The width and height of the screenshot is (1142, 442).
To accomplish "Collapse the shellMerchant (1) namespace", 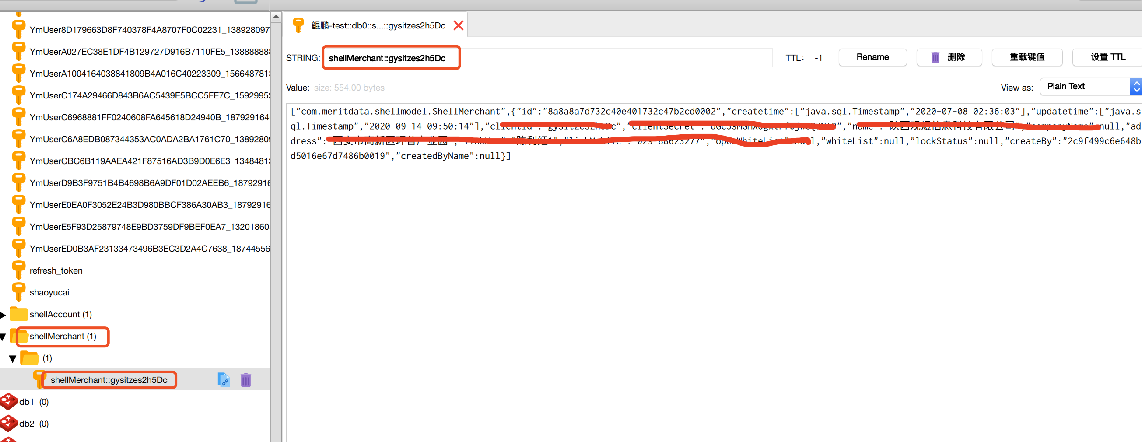I will (x=3, y=337).
